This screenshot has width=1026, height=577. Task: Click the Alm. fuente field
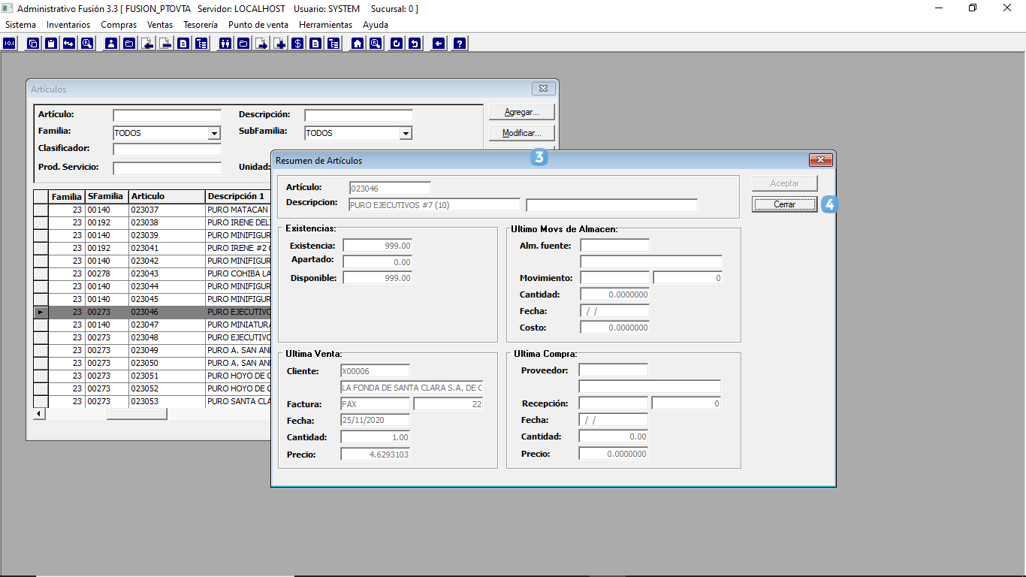tap(614, 246)
